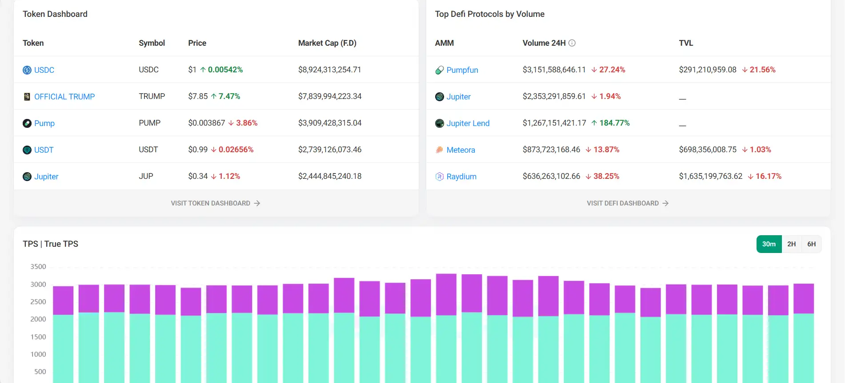This screenshot has height=383, width=845.
Task: Click the OFFICIAL TRUMP token icon
Action: coord(27,97)
